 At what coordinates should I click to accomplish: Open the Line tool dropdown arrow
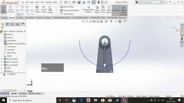point(20,7)
